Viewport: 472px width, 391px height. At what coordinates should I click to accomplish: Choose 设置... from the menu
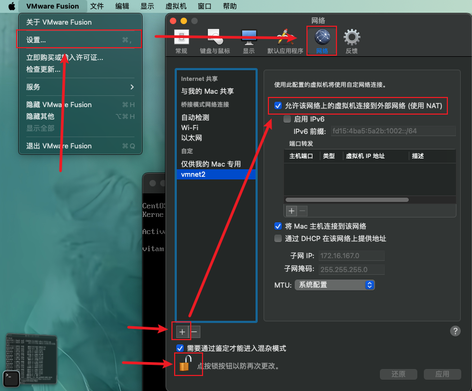[x=80, y=40]
